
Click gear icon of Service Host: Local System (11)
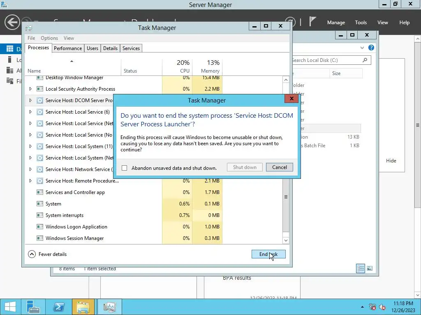pos(40,146)
